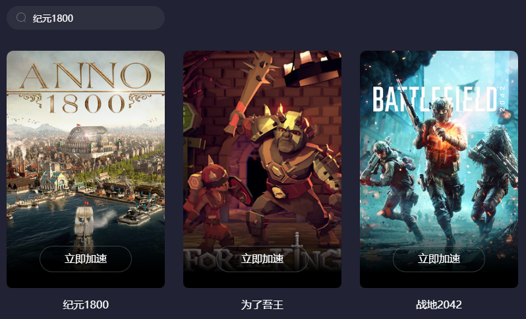This screenshot has width=526, height=319.
Task: Click the vertical 2042 text on cover
Action: click(x=502, y=99)
